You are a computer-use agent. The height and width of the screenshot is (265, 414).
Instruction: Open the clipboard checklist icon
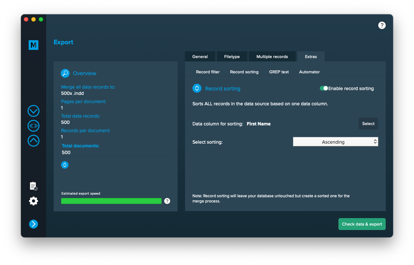pos(34,186)
